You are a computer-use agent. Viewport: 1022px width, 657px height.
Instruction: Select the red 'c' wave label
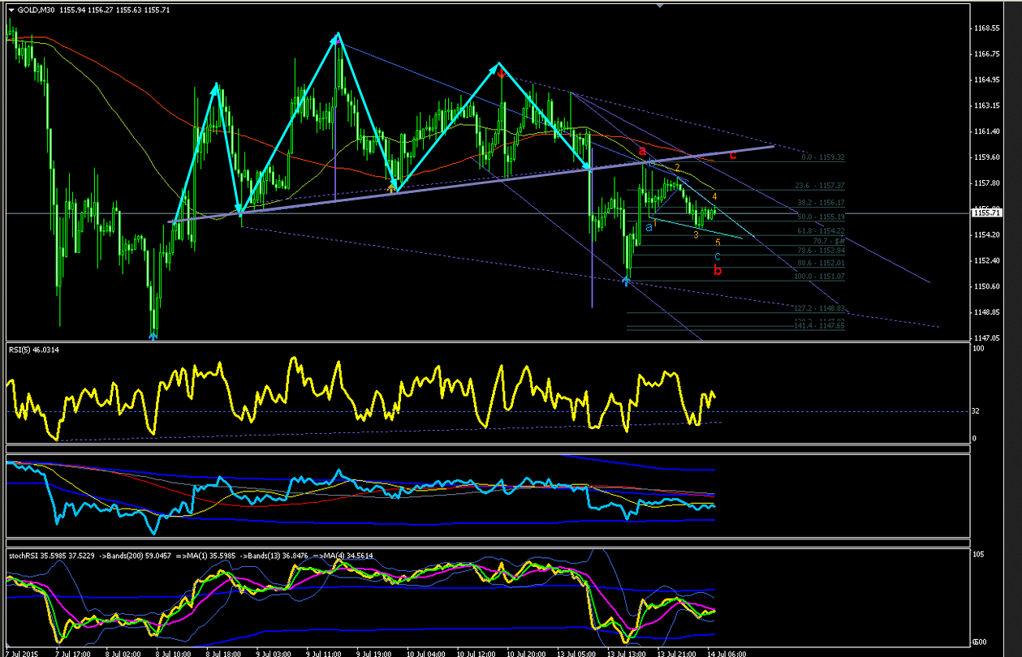tap(733, 153)
